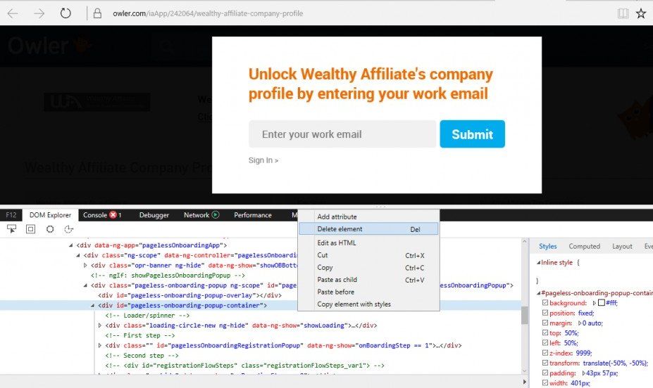Collapse the #pageless-onboarding-popup-container style rule
This screenshot has height=388, width=653.
[x=538, y=293]
